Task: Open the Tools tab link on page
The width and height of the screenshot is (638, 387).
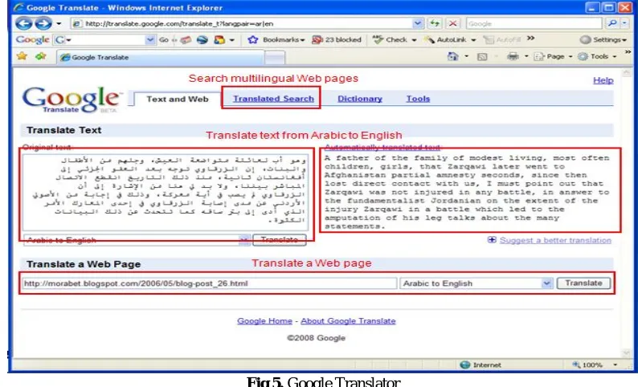Action: 418,99
